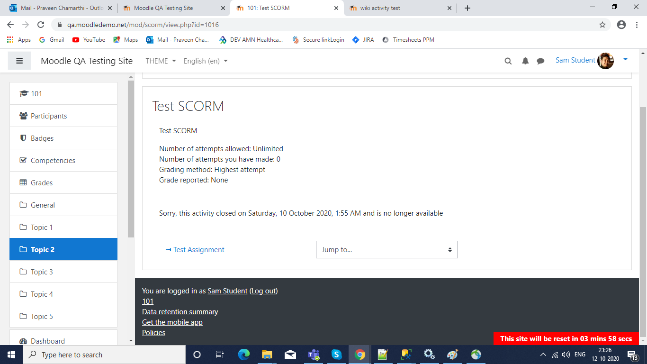Open the messages speech bubble icon
Screen dimensions: 647x364
click(540, 61)
